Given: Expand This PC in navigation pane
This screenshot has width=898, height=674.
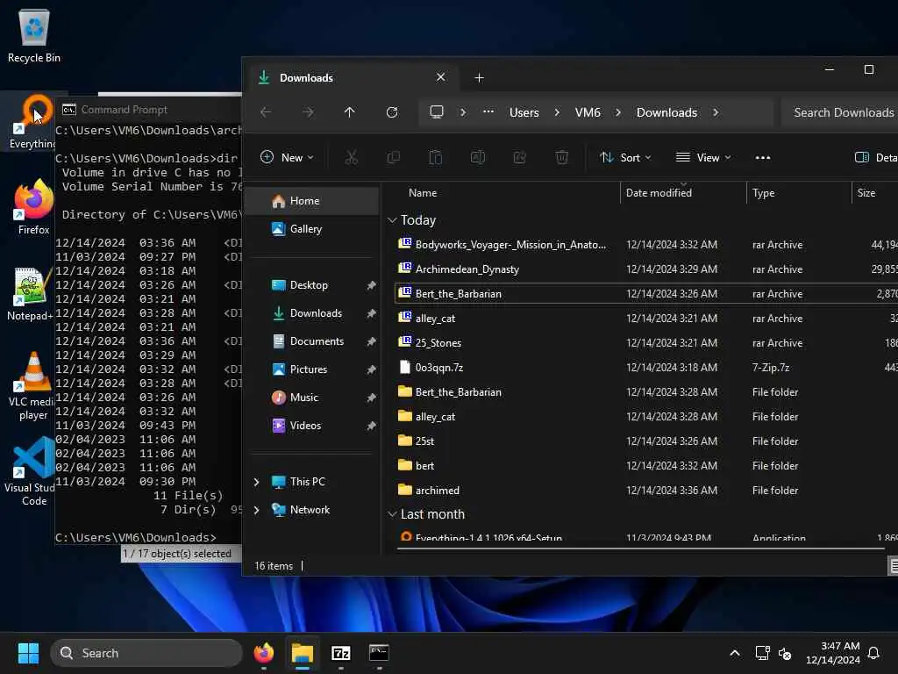Looking at the screenshot, I should (x=257, y=482).
